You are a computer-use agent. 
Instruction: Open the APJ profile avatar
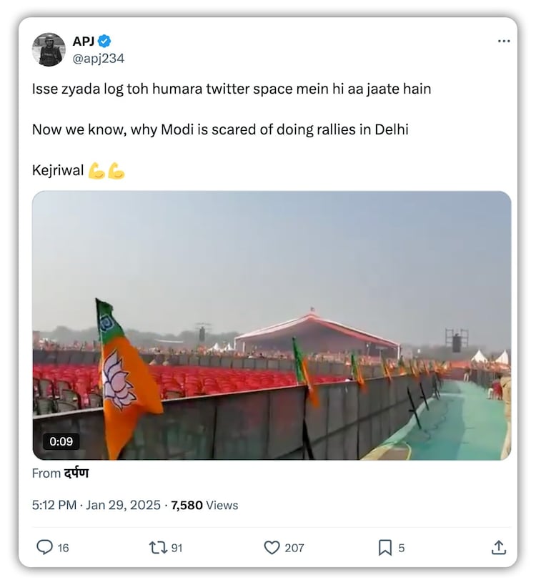pos(49,49)
